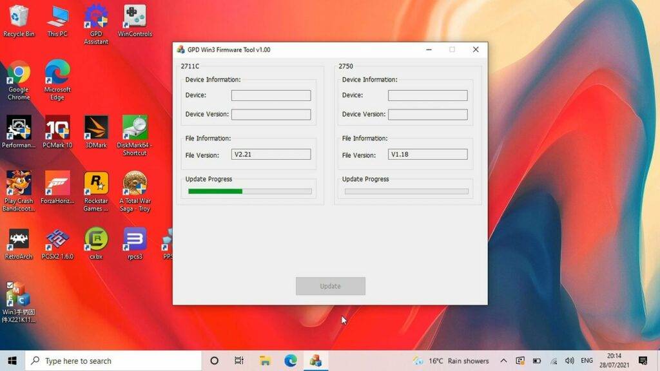Select the GPD Assistant desktop shortcut

click(96, 24)
